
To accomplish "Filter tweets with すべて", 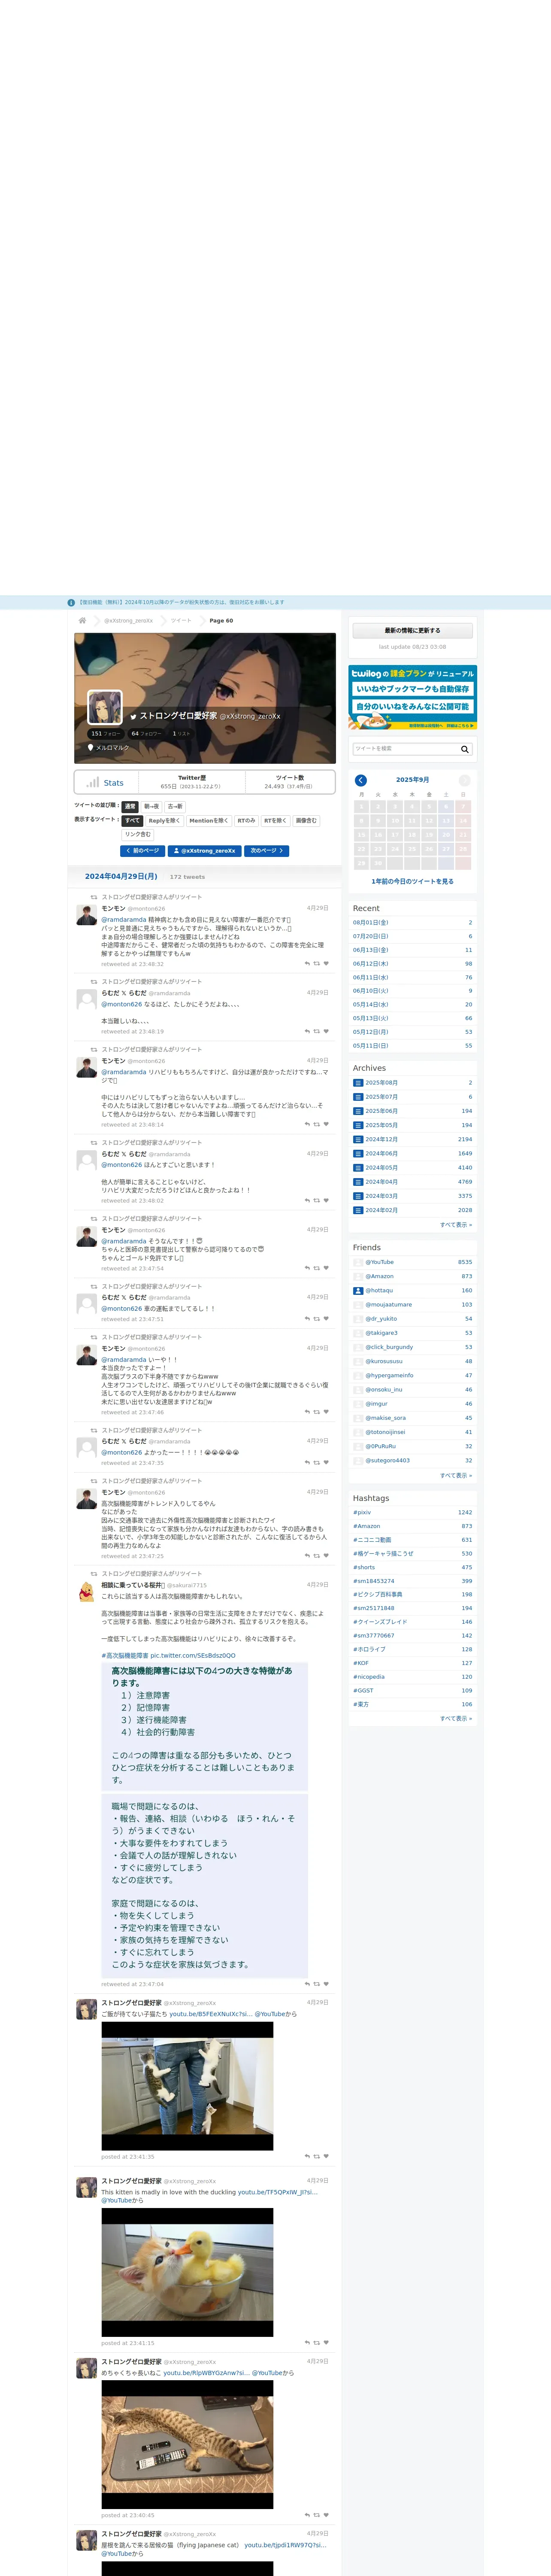I will click(x=133, y=820).
